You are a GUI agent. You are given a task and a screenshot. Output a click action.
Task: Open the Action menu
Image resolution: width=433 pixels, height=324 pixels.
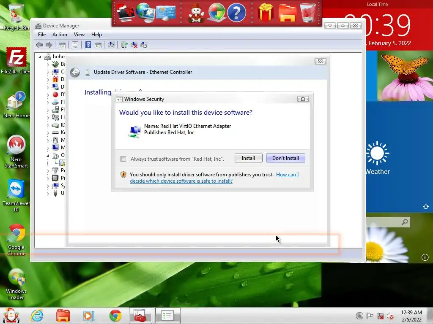[x=60, y=35]
